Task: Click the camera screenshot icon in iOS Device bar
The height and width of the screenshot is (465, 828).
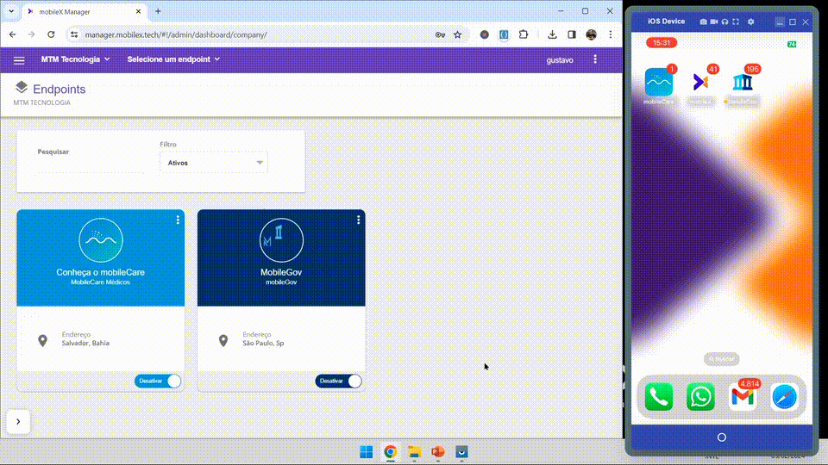Action: click(703, 22)
